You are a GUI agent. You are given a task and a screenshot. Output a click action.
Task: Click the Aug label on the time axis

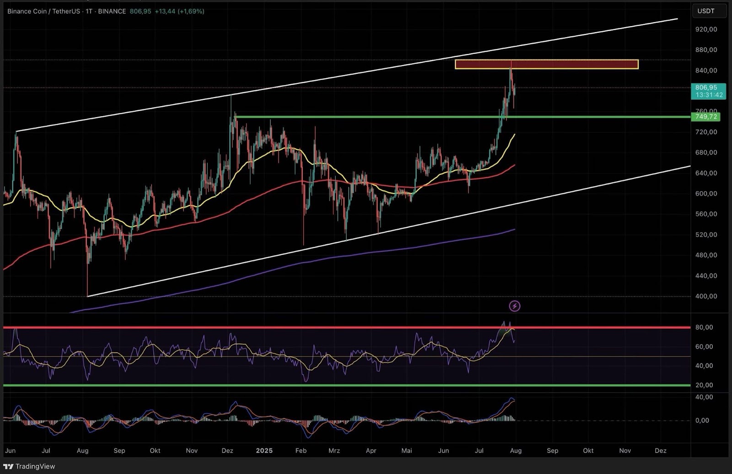[516, 451]
